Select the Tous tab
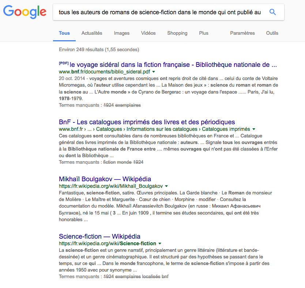 (x=64, y=33)
